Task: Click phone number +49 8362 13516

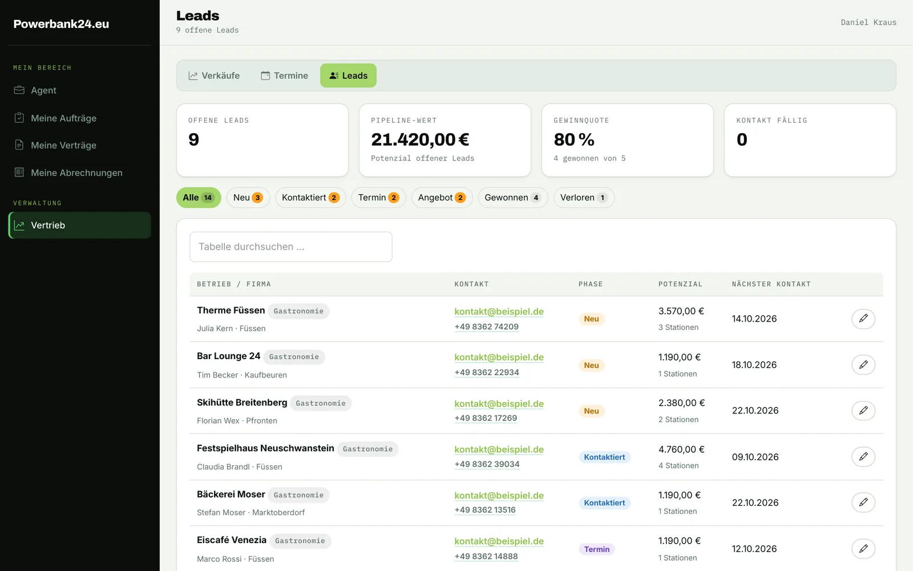Action: (x=485, y=510)
